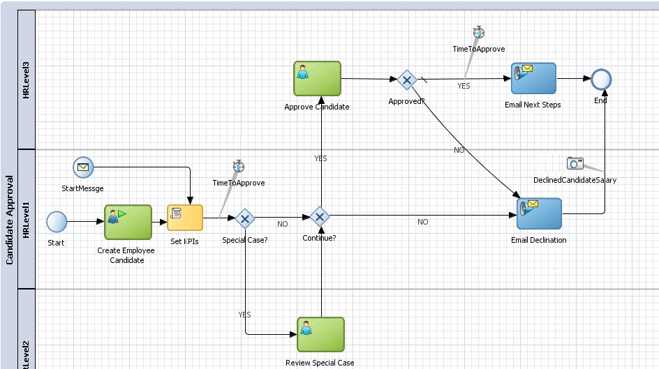
Task: Click the End event circle
Action: (600, 80)
